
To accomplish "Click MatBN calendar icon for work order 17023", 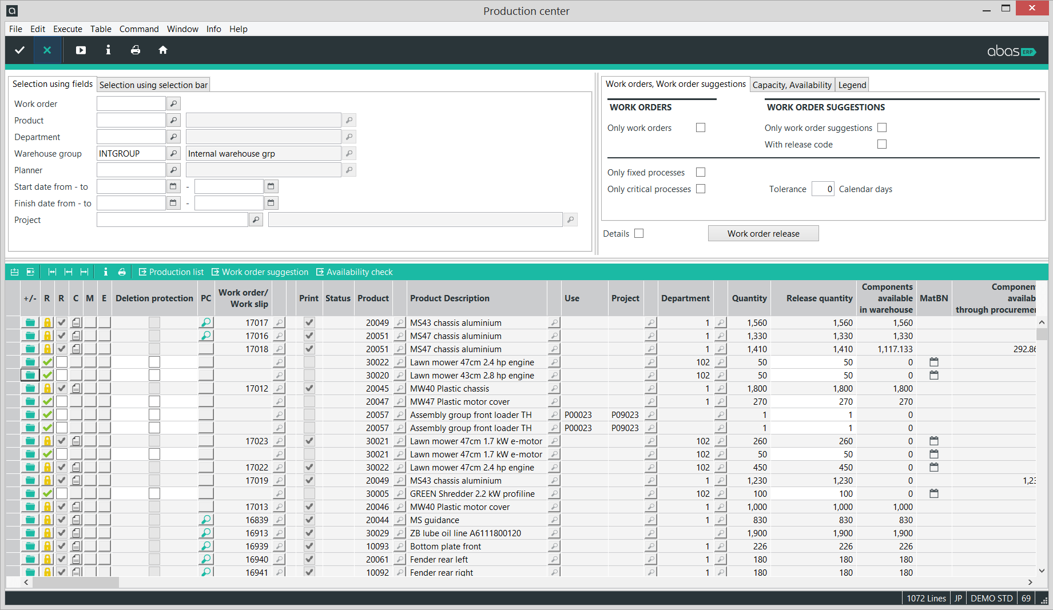I will (x=934, y=441).
